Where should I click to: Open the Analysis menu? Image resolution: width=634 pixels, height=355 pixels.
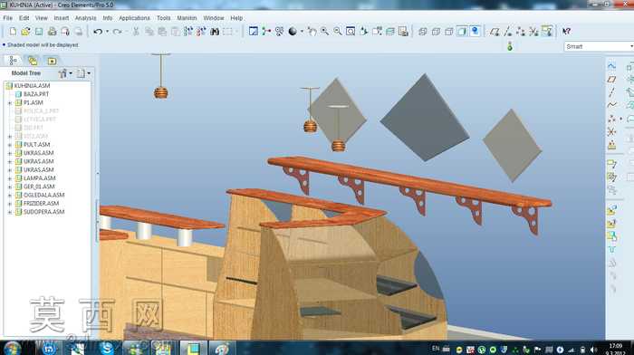click(86, 18)
